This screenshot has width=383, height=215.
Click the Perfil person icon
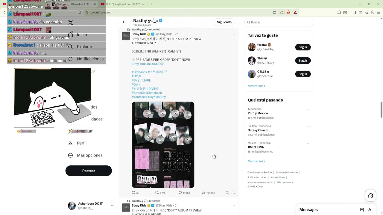point(70,143)
